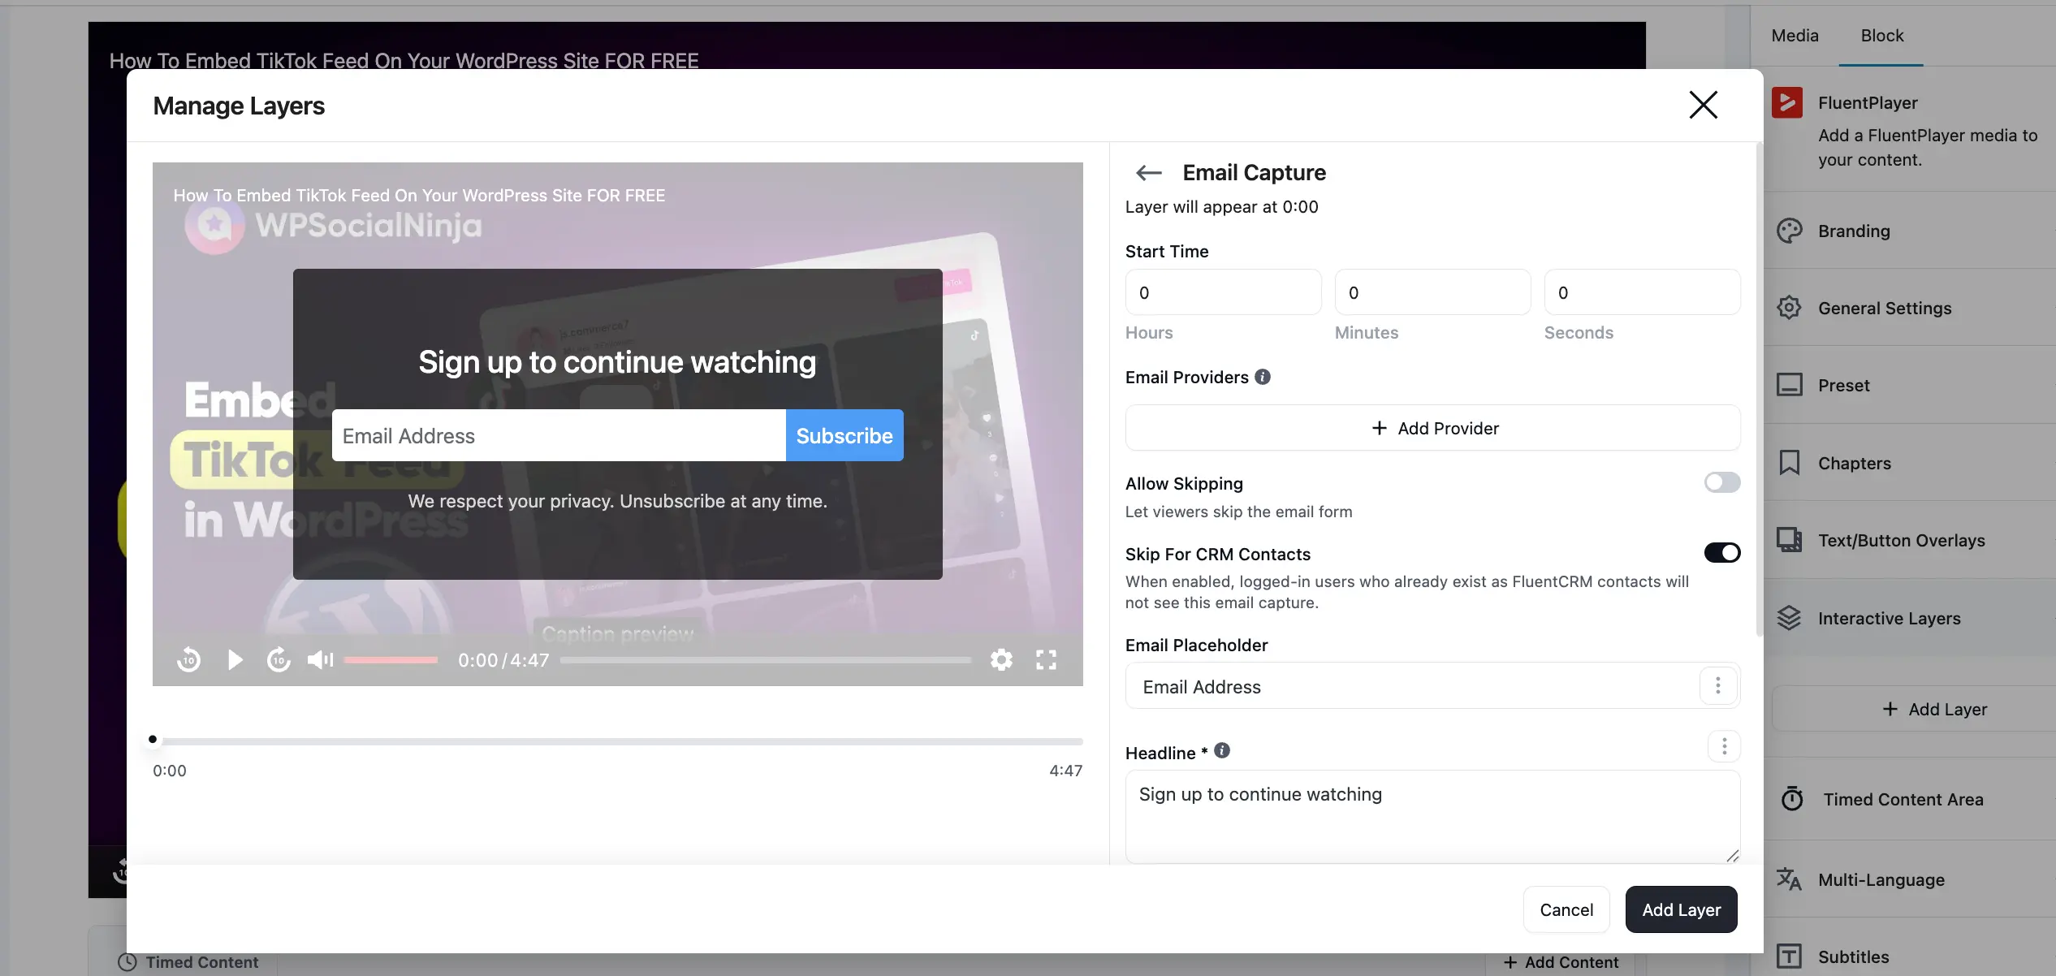The width and height of the screenshot is (2056, 976).
Task: Rewind 10 seconds in preview player
Action: click(188, 659)
